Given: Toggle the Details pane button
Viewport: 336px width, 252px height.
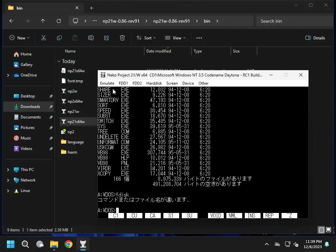Looking at the screenshot, I should point(315,38).
